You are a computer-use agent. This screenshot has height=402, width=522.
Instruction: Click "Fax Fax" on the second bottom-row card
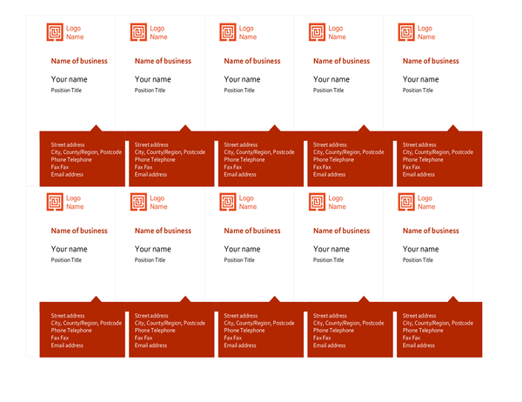(x=144, y=338)
